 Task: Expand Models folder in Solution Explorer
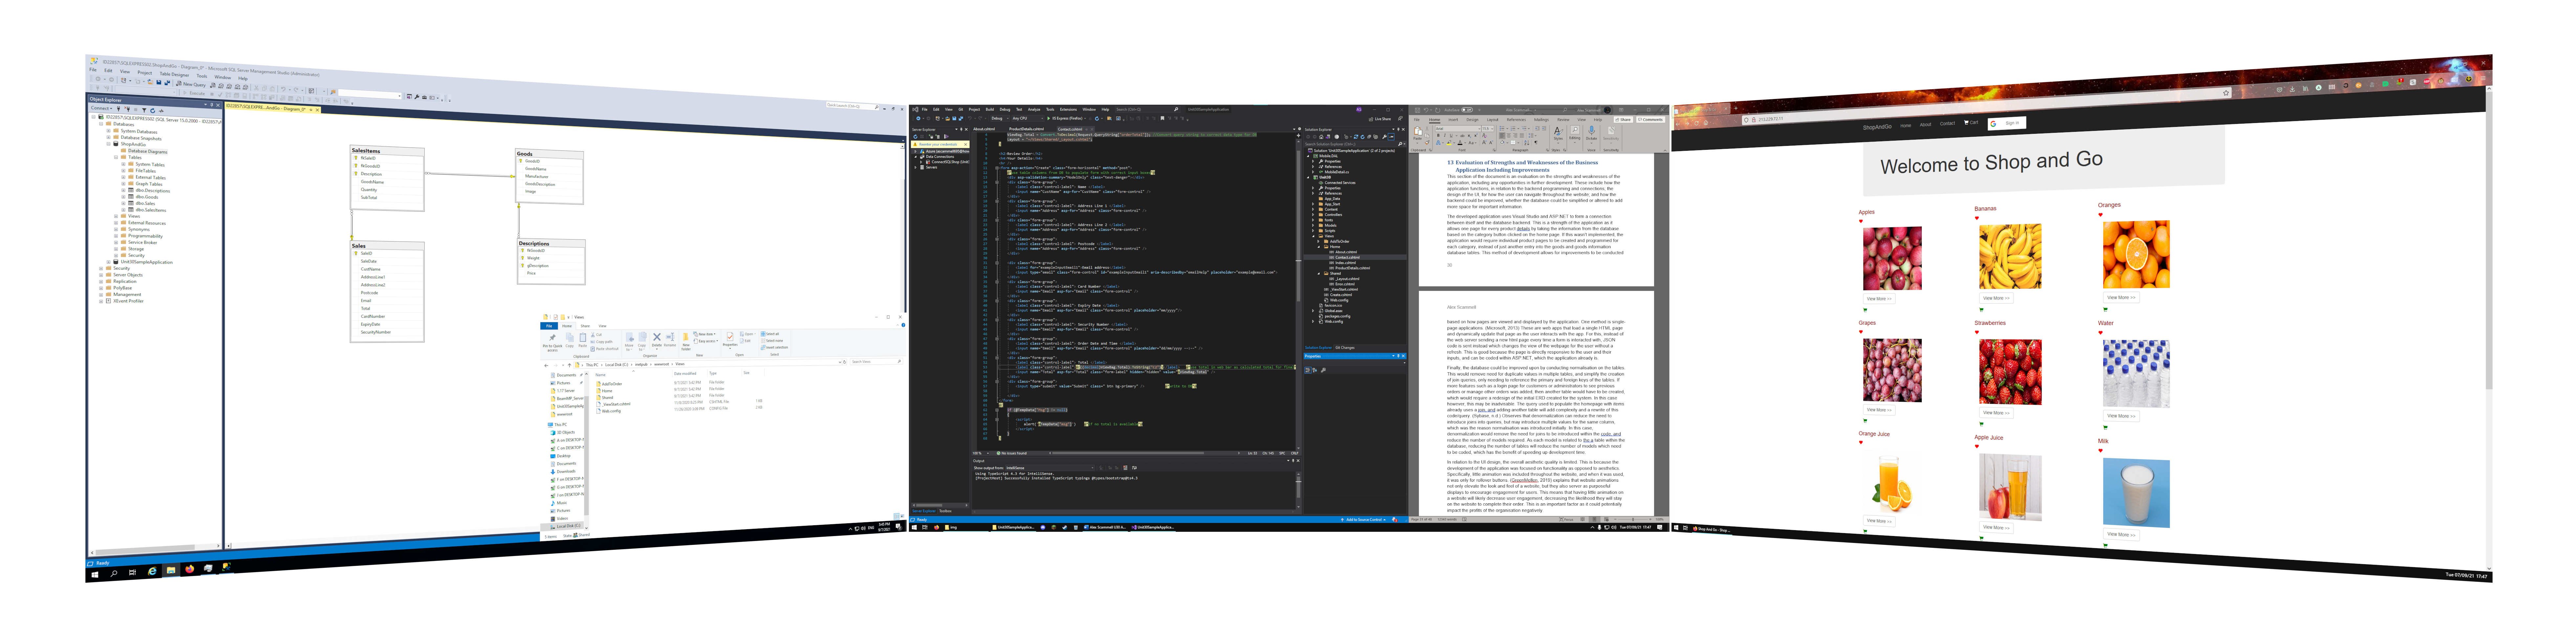pyautogui.click(x=1313, y=226)
